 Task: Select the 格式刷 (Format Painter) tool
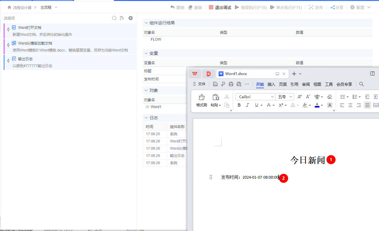tap(201, 100)
